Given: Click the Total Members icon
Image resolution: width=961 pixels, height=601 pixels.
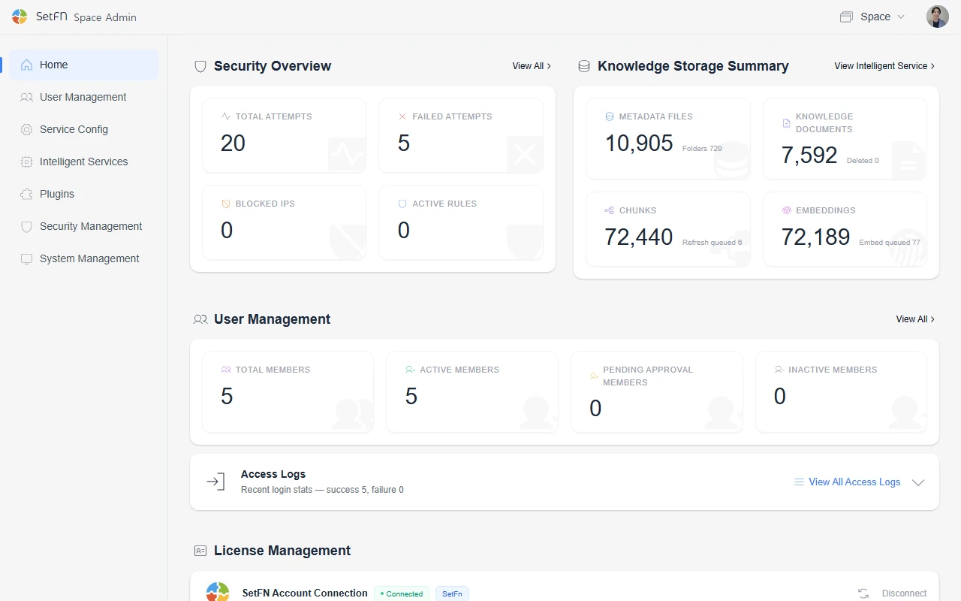Looking at the screenshot, I should point(226,370).
